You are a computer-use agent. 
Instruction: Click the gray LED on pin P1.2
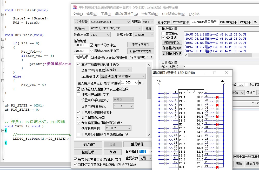pos(165,101)
